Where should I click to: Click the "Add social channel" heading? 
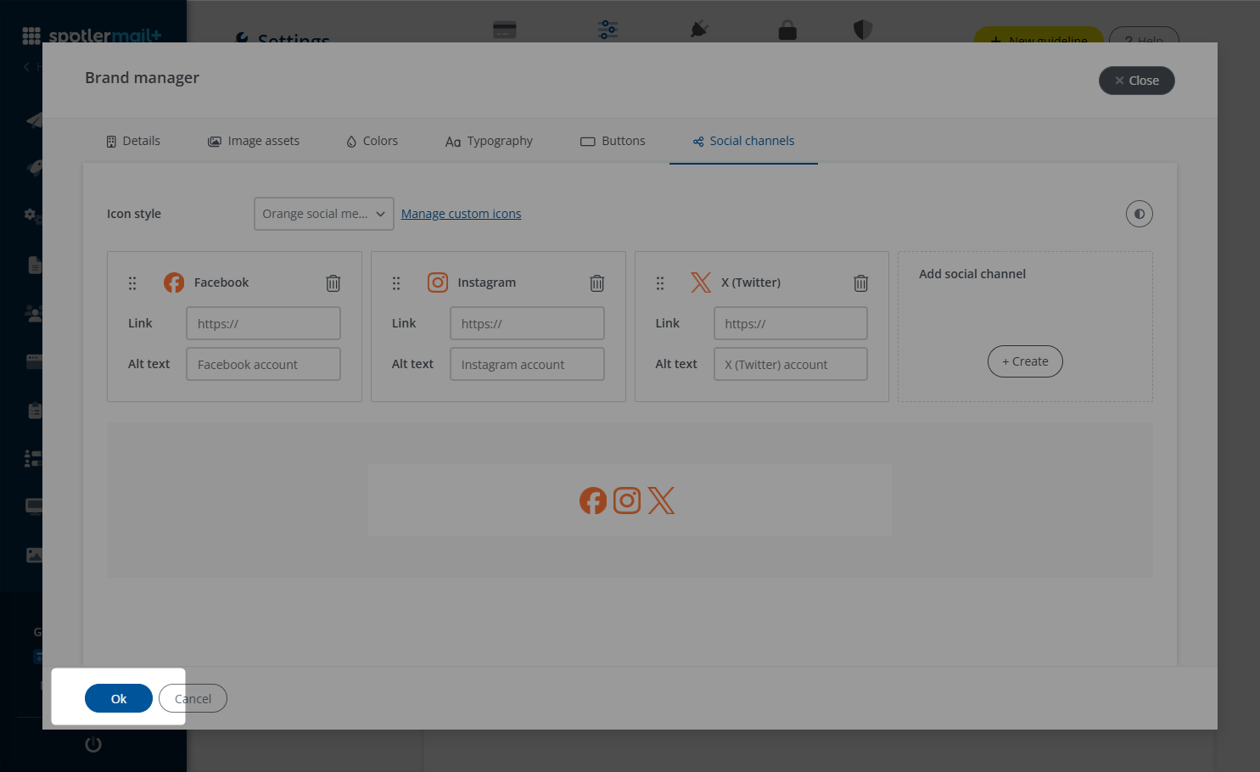click(x=972, y=274)
